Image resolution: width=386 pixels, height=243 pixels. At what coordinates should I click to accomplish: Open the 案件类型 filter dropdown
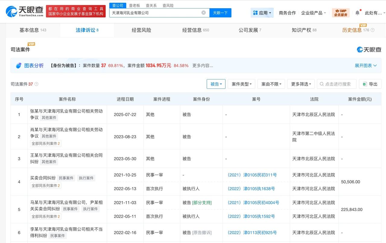point(242,84)
